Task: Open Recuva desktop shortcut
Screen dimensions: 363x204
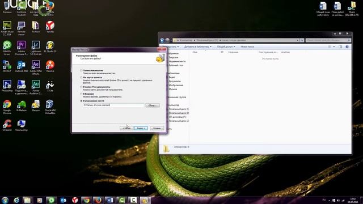Action: (x=36, y=105)
